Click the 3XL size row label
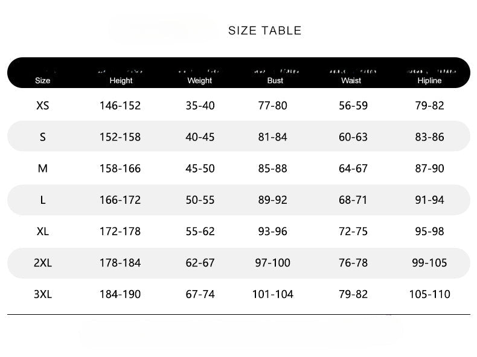Screen dimensions: 477x357 (43, 294)
